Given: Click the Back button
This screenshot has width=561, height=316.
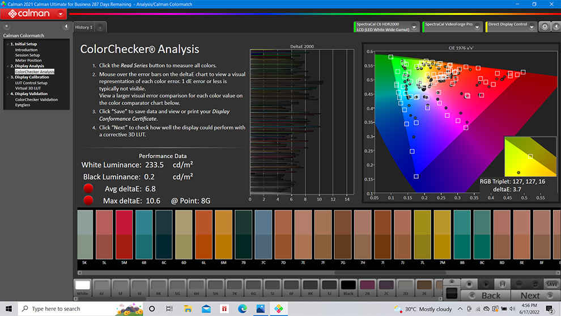Looking at the screenshot, I should (486, 296).
